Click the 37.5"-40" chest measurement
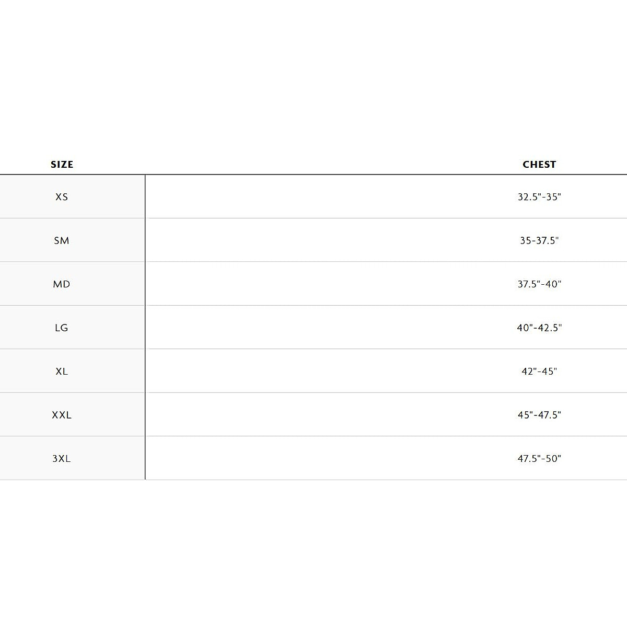627x627 pixels. coord(539,284)
